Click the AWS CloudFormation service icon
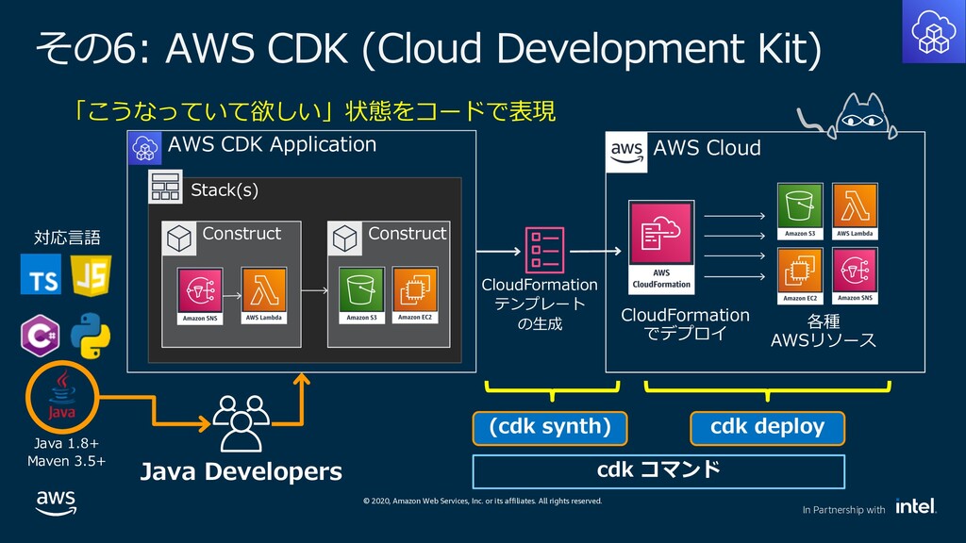The width and height of the screenshot is (966, 543). tap(661, 247)
